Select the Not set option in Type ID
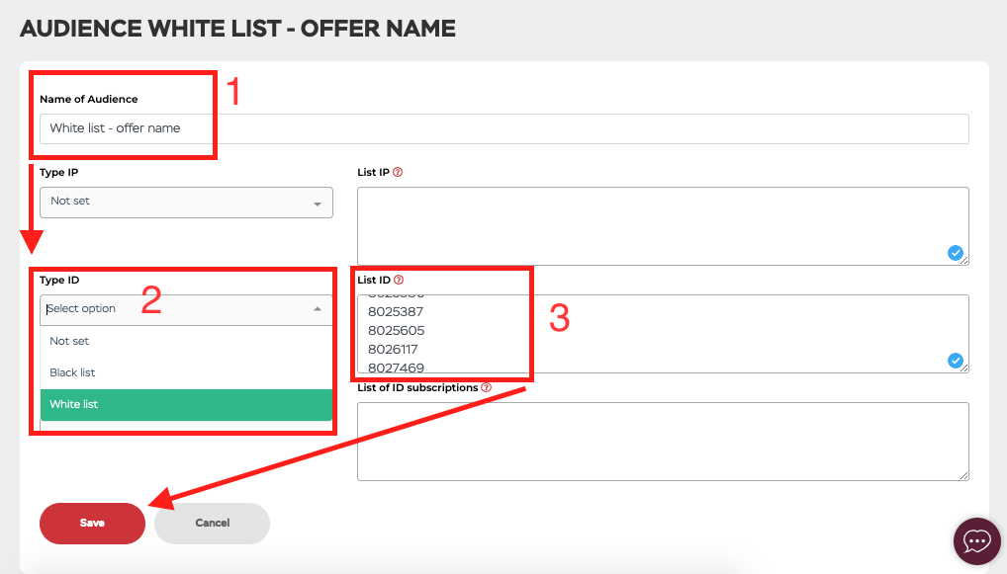The width and height of the screenshot is (1007, 574). click(186, 341)
